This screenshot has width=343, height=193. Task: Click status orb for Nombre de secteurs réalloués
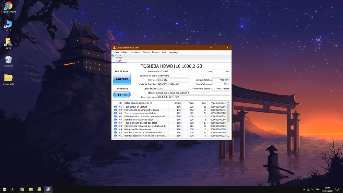point(116,120)
